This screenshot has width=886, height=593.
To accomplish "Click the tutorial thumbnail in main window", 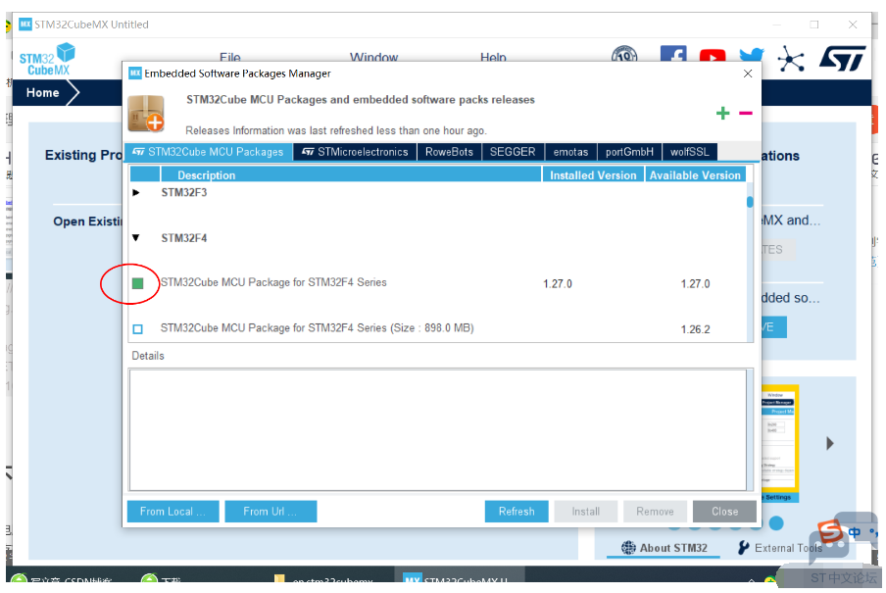I will (780, 443).
